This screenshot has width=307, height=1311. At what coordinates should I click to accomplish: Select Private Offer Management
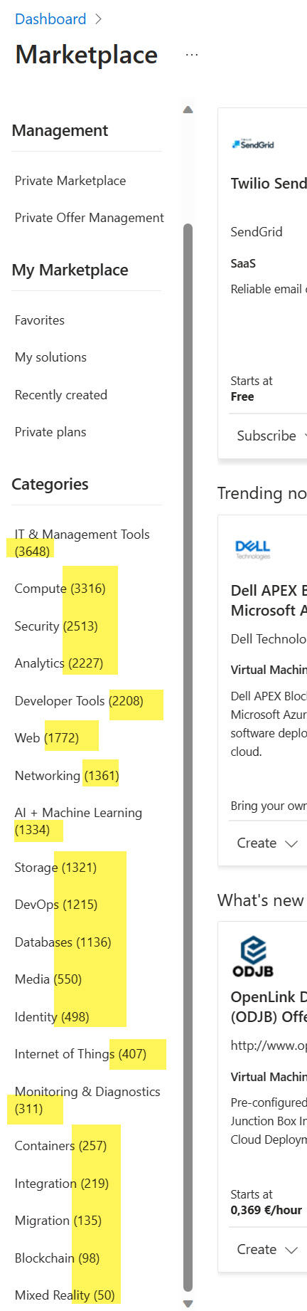click(90, 218)
